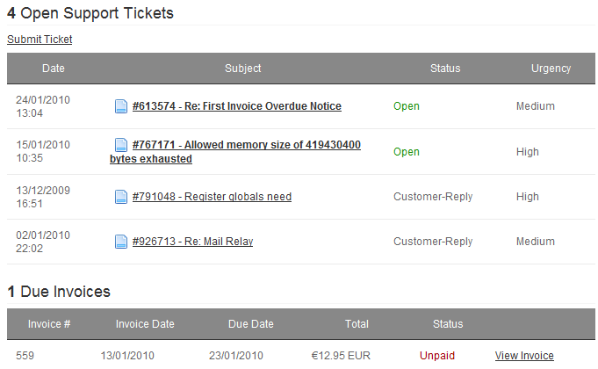Click tickets table Status column header
This screenshot has width=598, height=369.
pyautogui.click(x=445, y=69)
